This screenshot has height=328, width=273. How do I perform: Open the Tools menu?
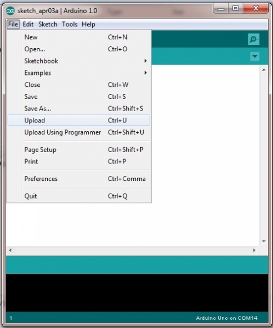70,24
